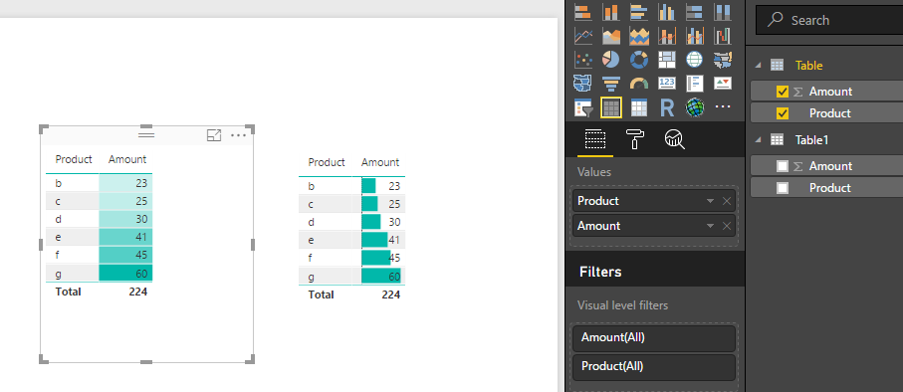Image resolution: width=903 pixels, height=392 pixels.
Task: Click the darkest cell showing 60
Action: coord(125,273)
